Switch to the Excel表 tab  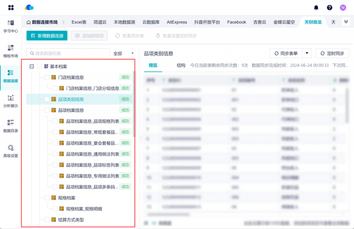(x=79, y=22)
